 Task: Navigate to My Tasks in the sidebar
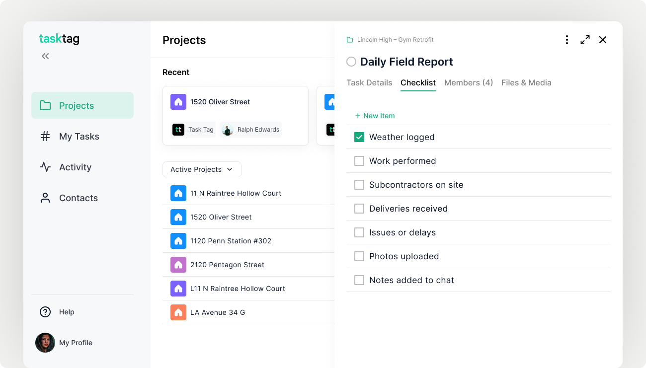pyautogui.click(x=79, y=137)
